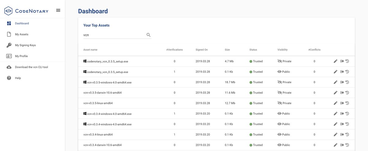
Task: Click the Your Top Assets heading
Action: [x=96, y=25]
